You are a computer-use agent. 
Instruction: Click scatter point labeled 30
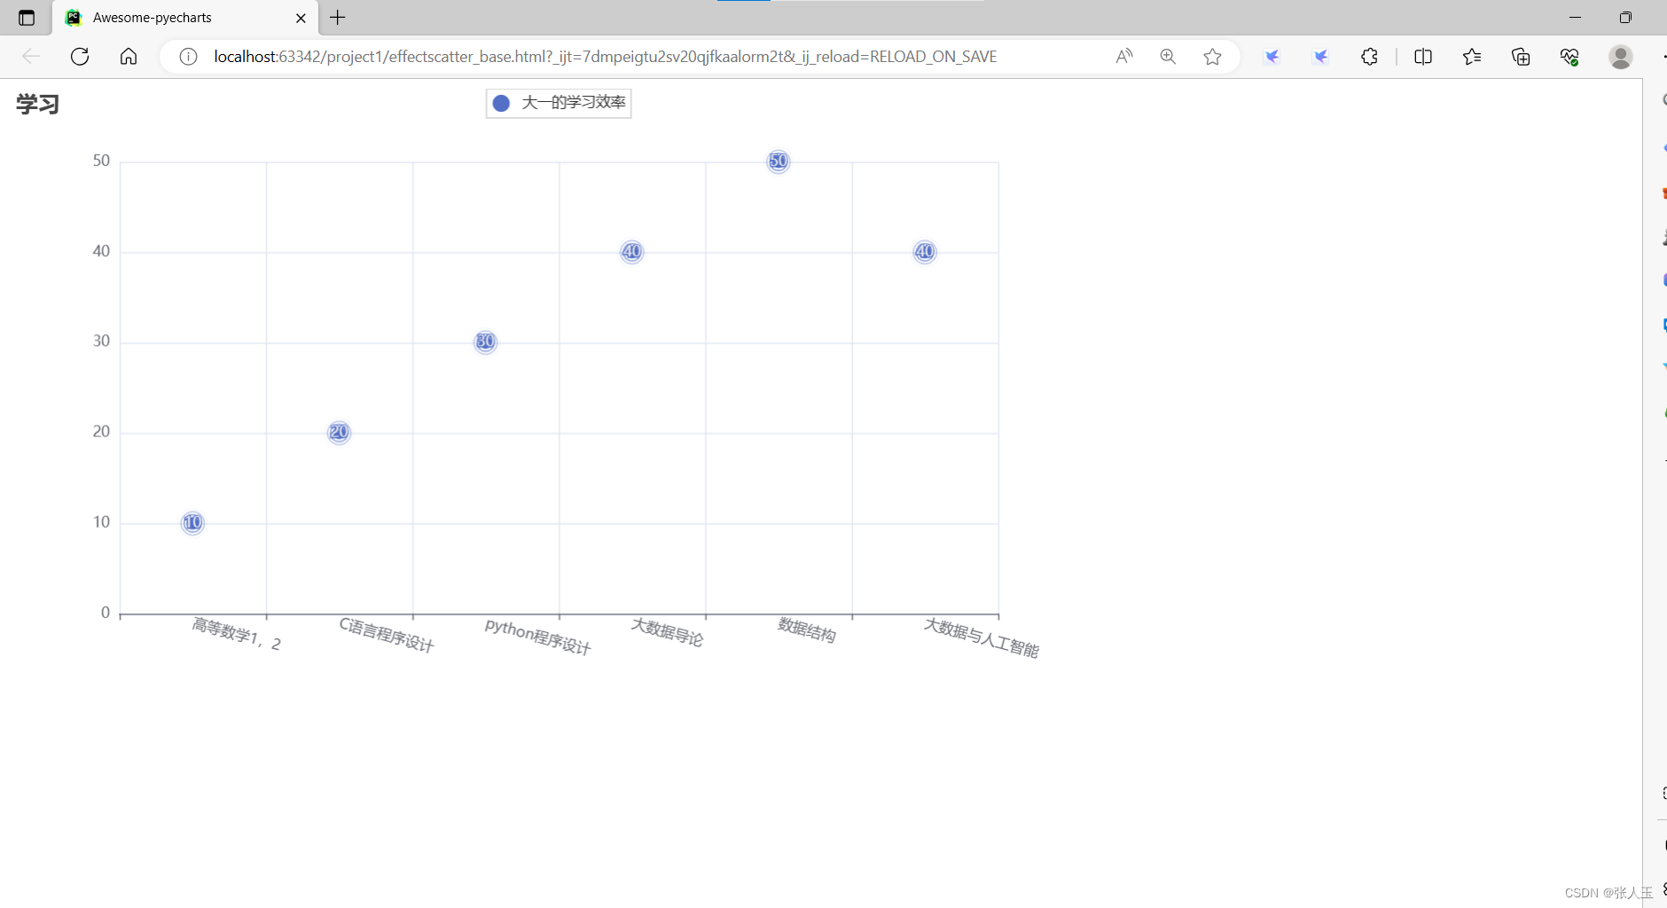point(485,342)
